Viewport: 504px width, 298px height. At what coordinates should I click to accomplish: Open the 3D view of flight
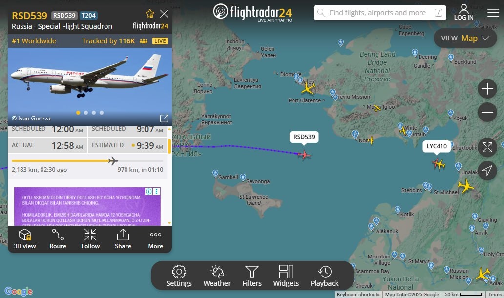pyautogui.click(x=24, y=239)
